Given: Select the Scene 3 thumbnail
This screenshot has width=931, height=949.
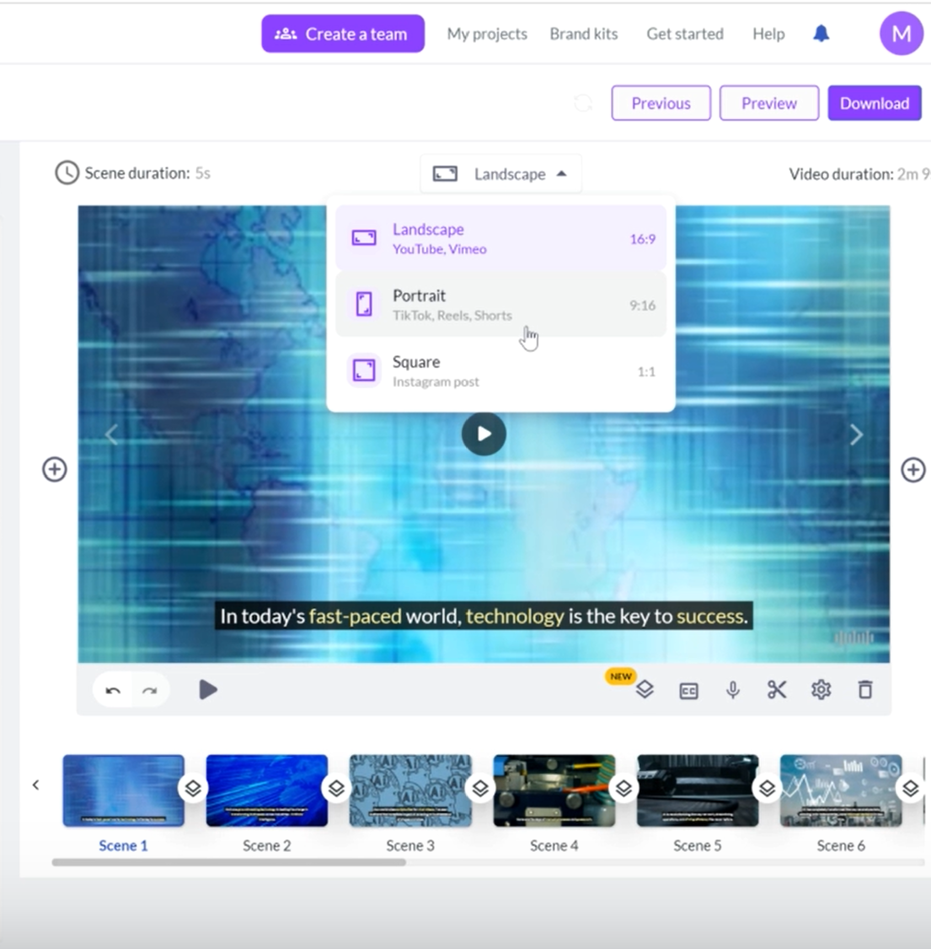Looking at the screenshot, I should tap(410, 791).
